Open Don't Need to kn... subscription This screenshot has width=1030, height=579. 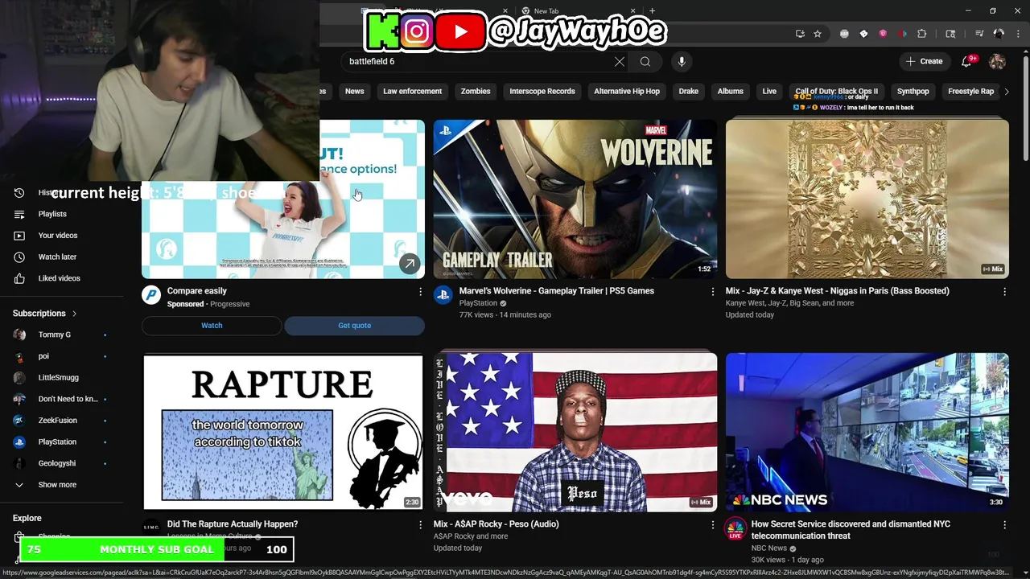(62, 399)
